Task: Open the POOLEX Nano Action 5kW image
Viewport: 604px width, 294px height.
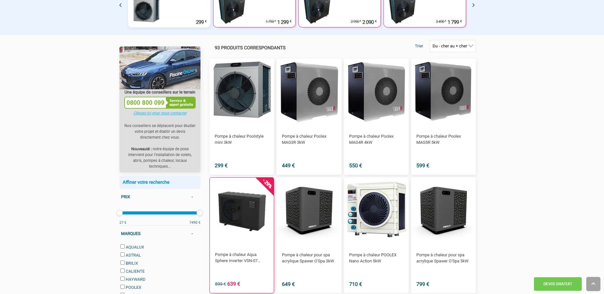Action: [x=376, y=210]
